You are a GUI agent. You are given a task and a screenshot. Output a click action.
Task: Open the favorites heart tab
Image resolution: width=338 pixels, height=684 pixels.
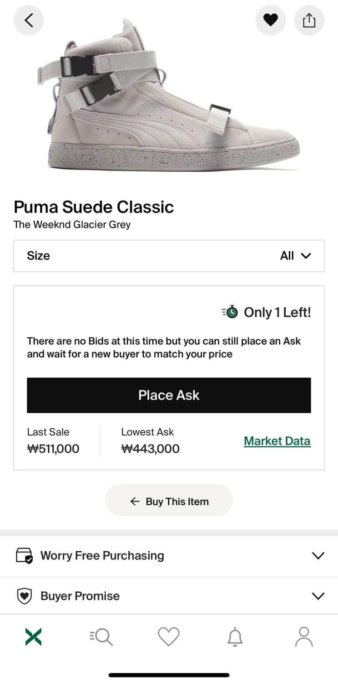(x=169, y=637)
